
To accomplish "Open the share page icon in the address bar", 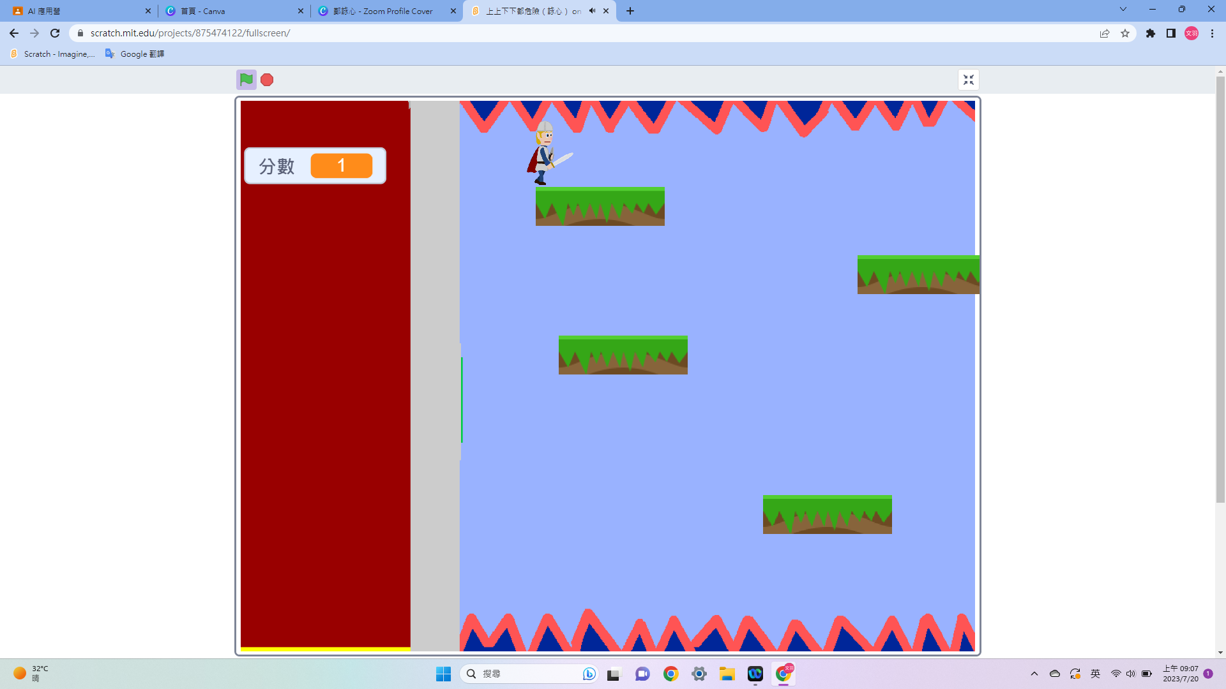I will (1105, 33).
